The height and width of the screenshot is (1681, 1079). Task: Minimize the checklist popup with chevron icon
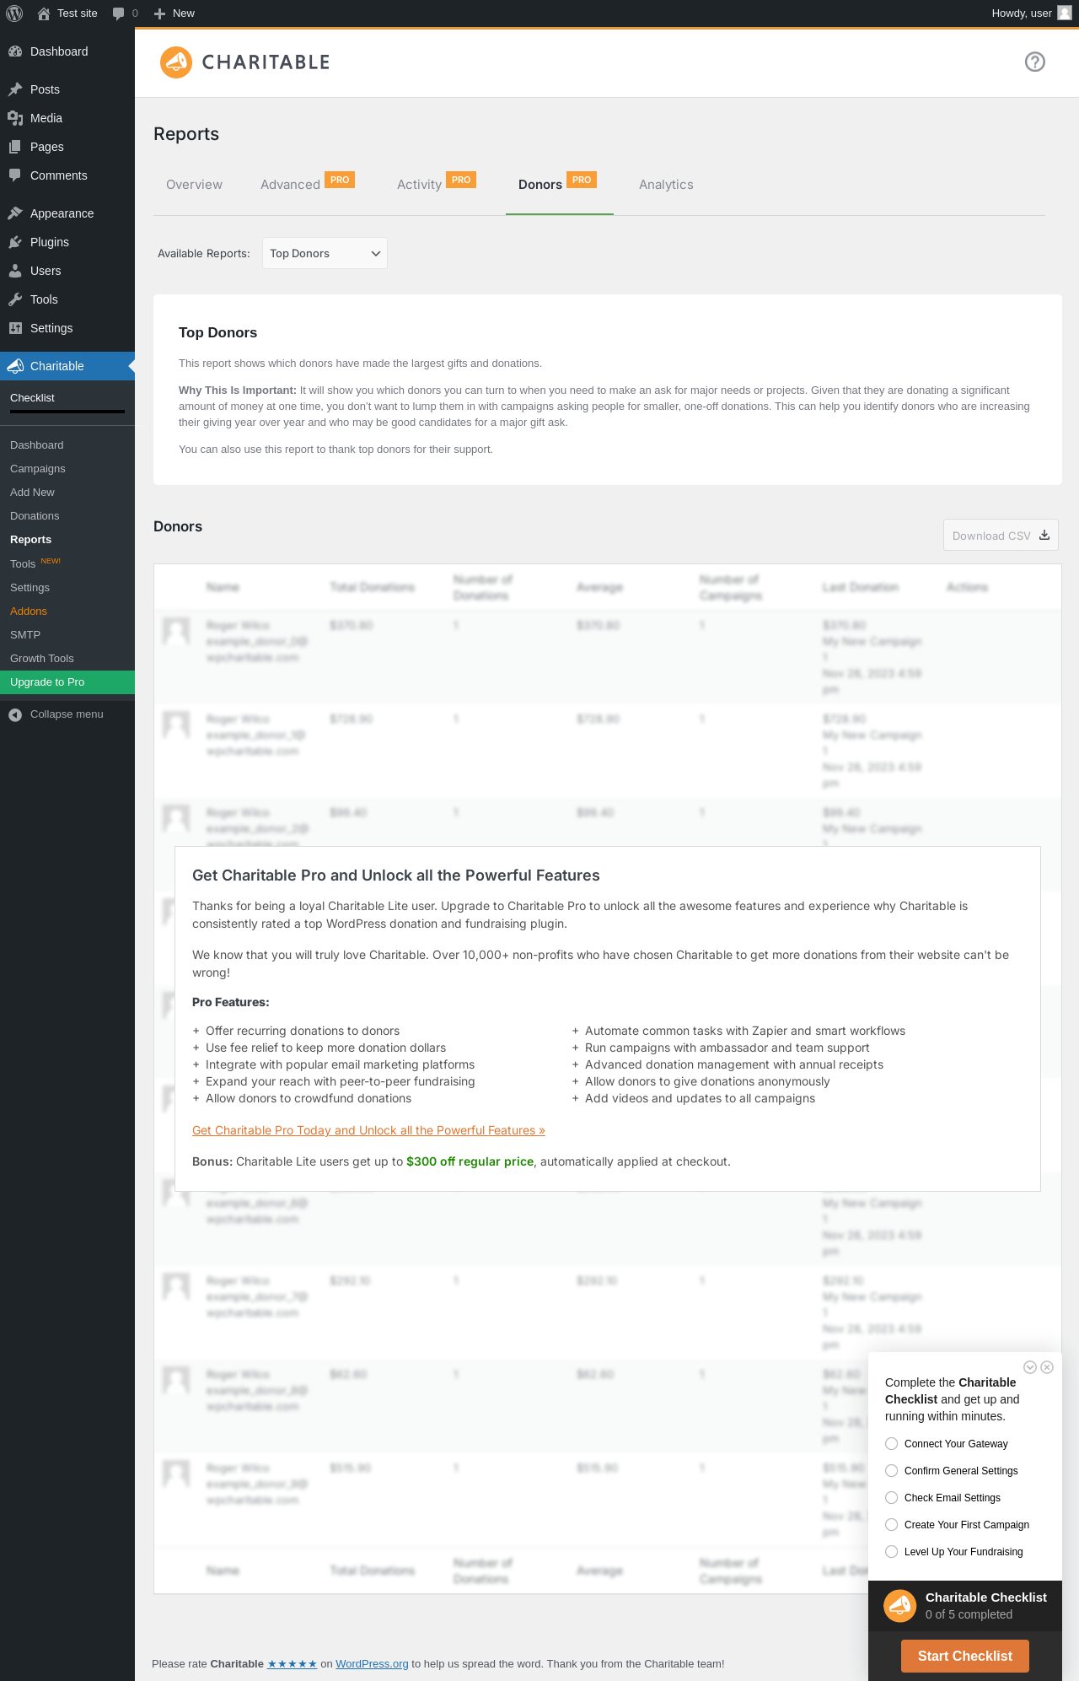coord(1030,1367)
